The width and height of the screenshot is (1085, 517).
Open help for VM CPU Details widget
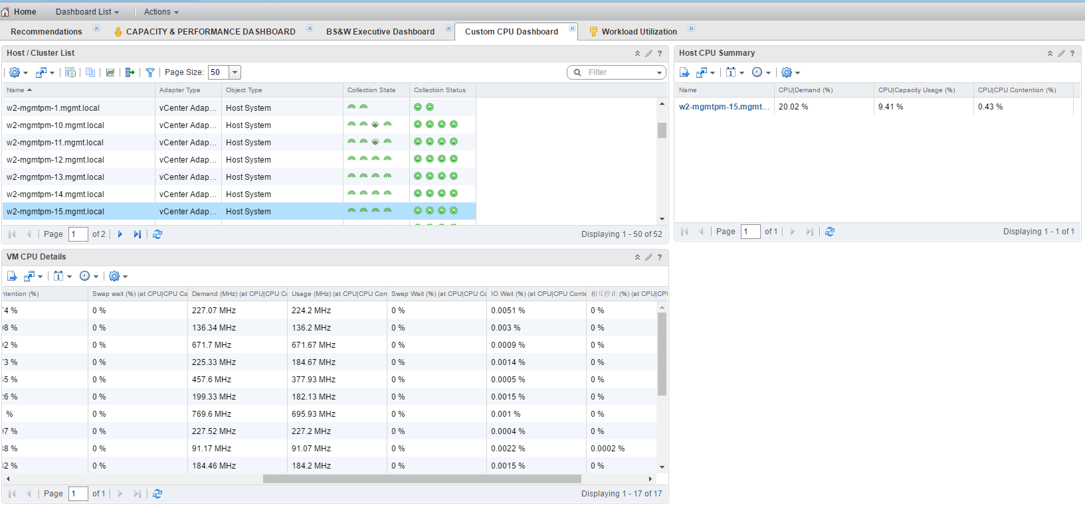tap(660, 257)
